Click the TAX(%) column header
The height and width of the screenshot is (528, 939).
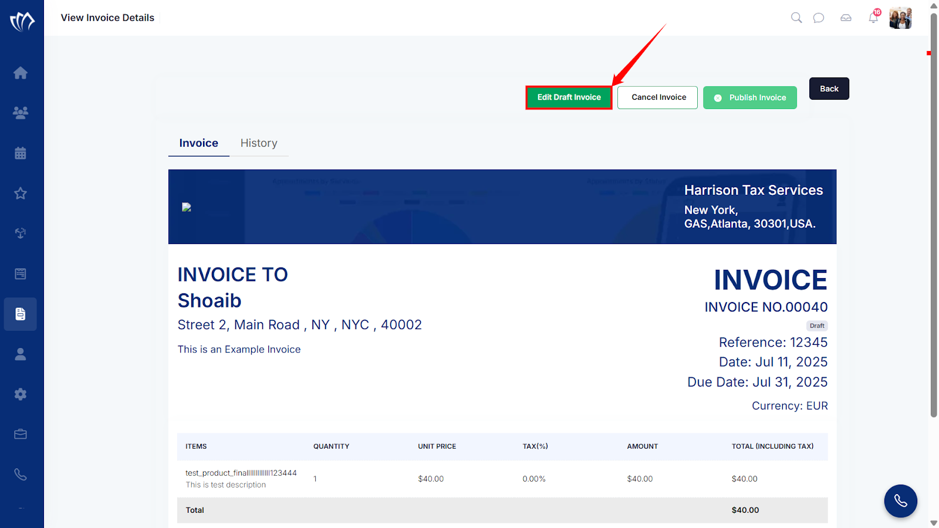[x=535, y=446]
